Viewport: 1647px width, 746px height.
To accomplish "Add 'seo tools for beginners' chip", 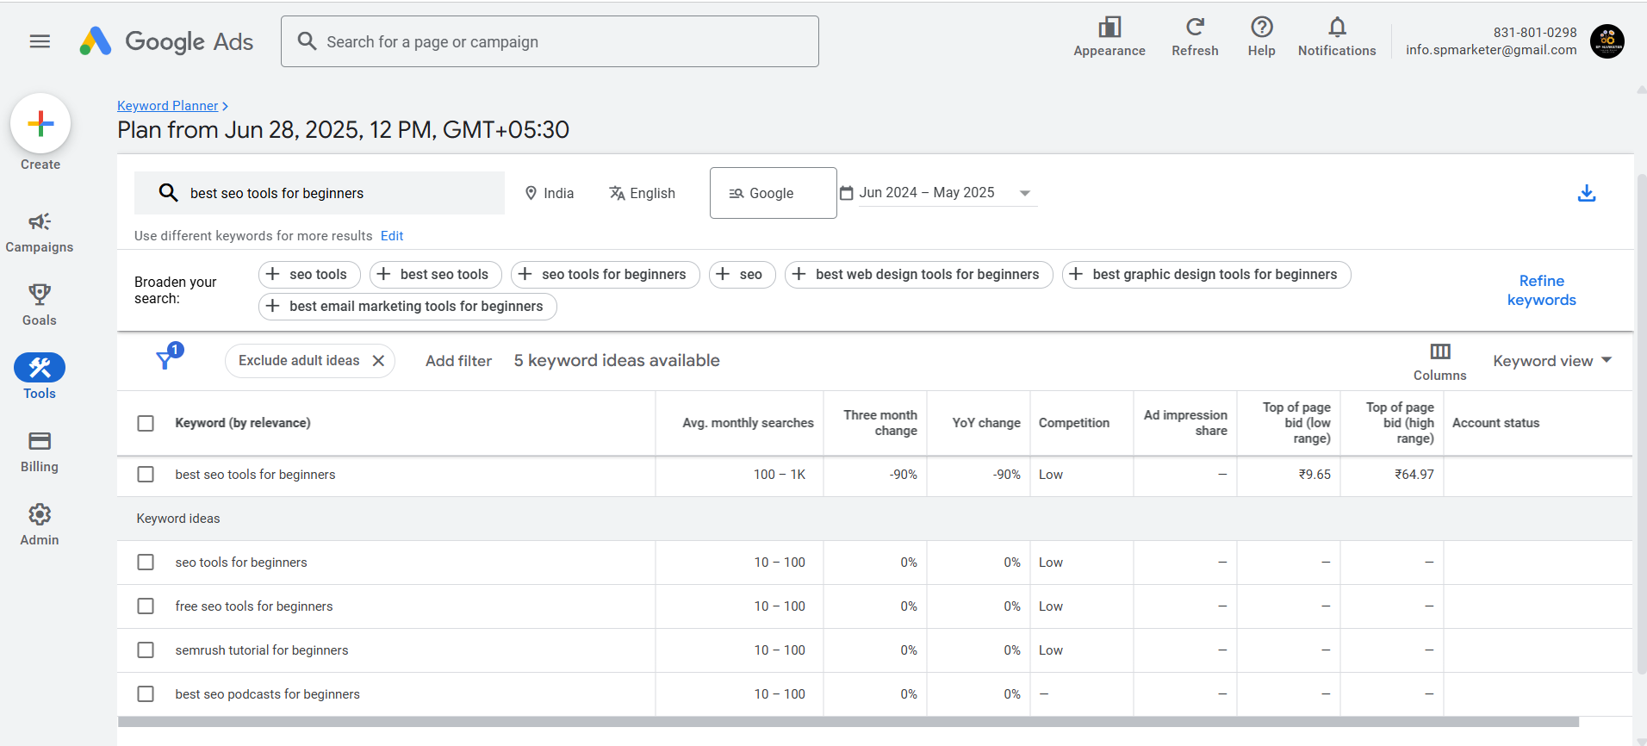I will 606,274.
